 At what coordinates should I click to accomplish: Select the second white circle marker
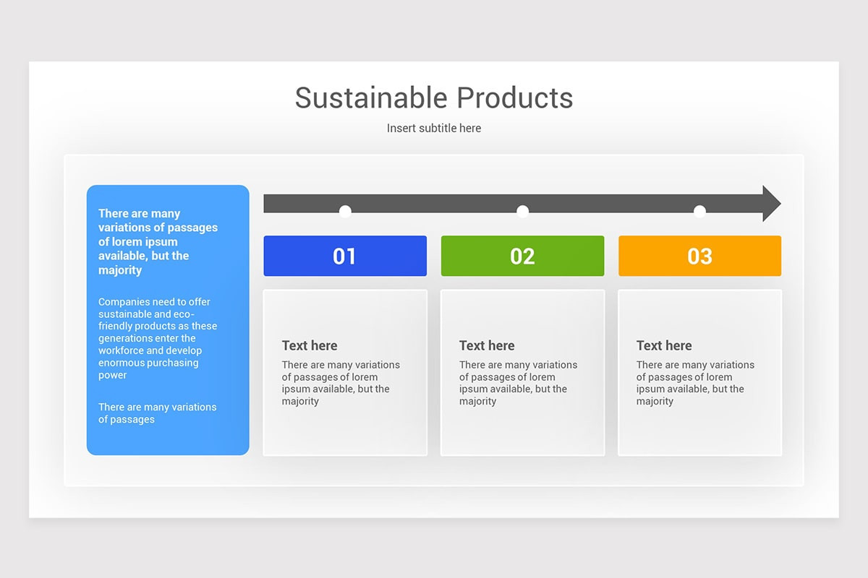pos(522,211)
